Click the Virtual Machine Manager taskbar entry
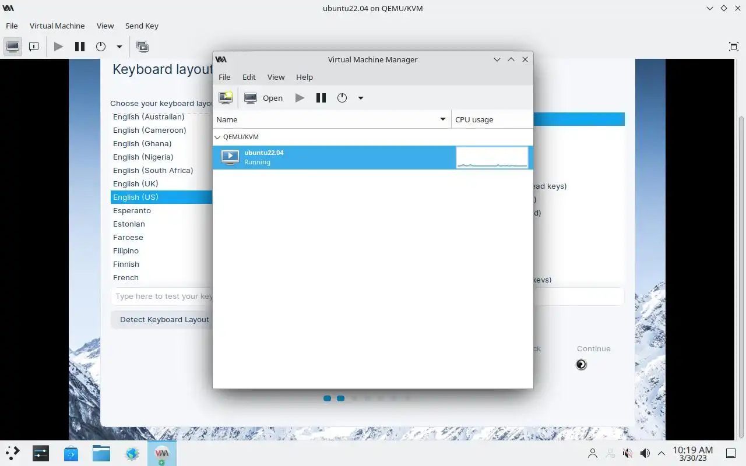Image resolution: width=746 pixels, height=466 pixels. pyautogui.click(x=161, y=453)
